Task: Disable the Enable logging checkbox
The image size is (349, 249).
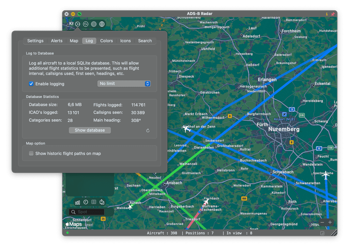Action: pos(31,83)
